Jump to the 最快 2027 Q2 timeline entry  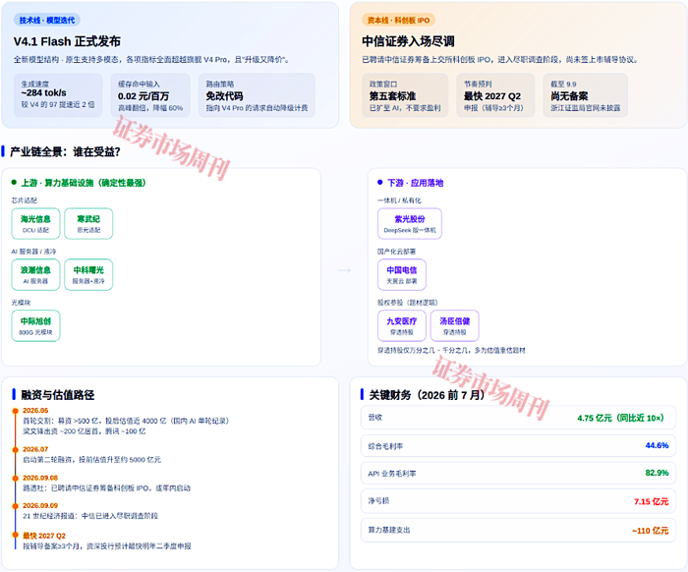(x=44, y=536)
